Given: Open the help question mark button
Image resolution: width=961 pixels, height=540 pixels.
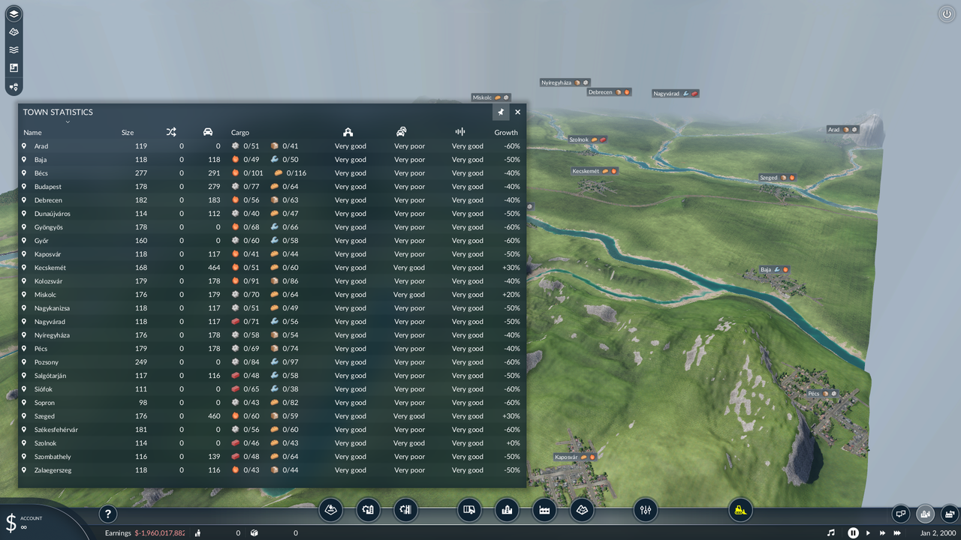Looking at the screenshot, I should (x=107, y=514).
